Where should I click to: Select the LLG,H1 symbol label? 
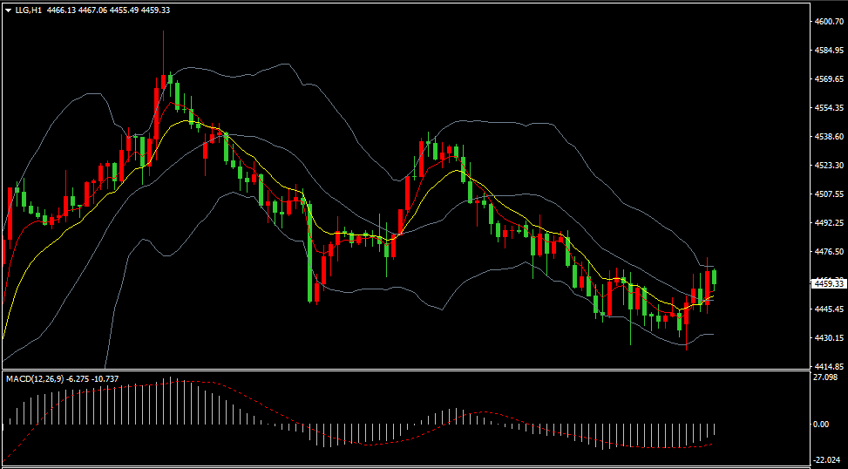point(30,10)
